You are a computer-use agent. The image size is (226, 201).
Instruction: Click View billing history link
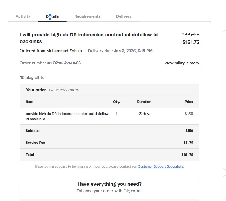pyautogui.click(x=182, y=63)
